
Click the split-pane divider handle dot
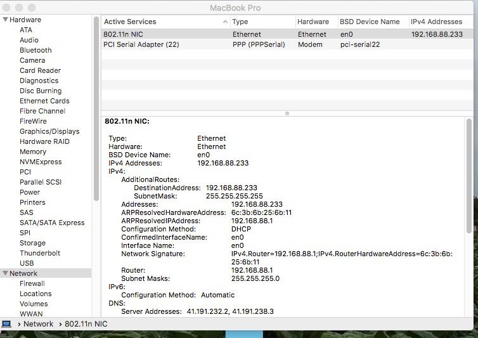287,114
